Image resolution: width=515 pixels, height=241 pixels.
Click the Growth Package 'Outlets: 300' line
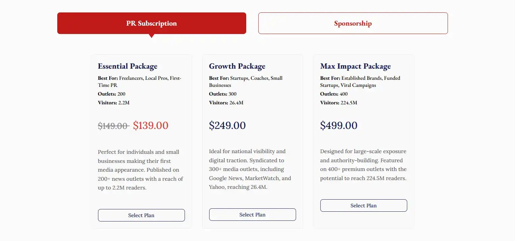223,94
